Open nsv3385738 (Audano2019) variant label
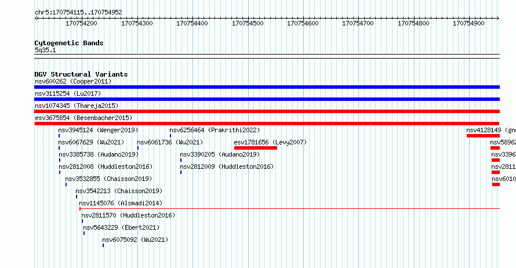516x268 pixels. pyautogui.click(x=99, y=154)
